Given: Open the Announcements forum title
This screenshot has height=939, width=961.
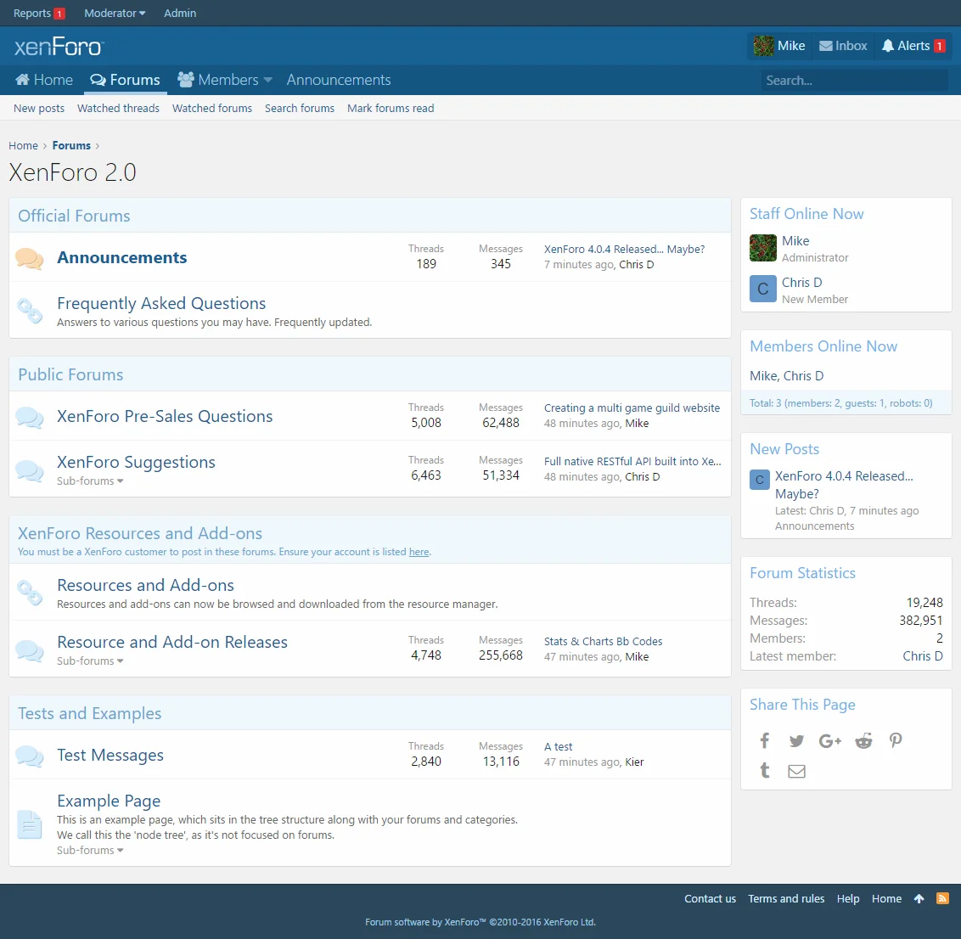Looking at the screenshot, I should 122,258.
